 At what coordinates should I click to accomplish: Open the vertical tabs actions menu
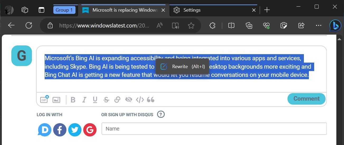(41, 10)
